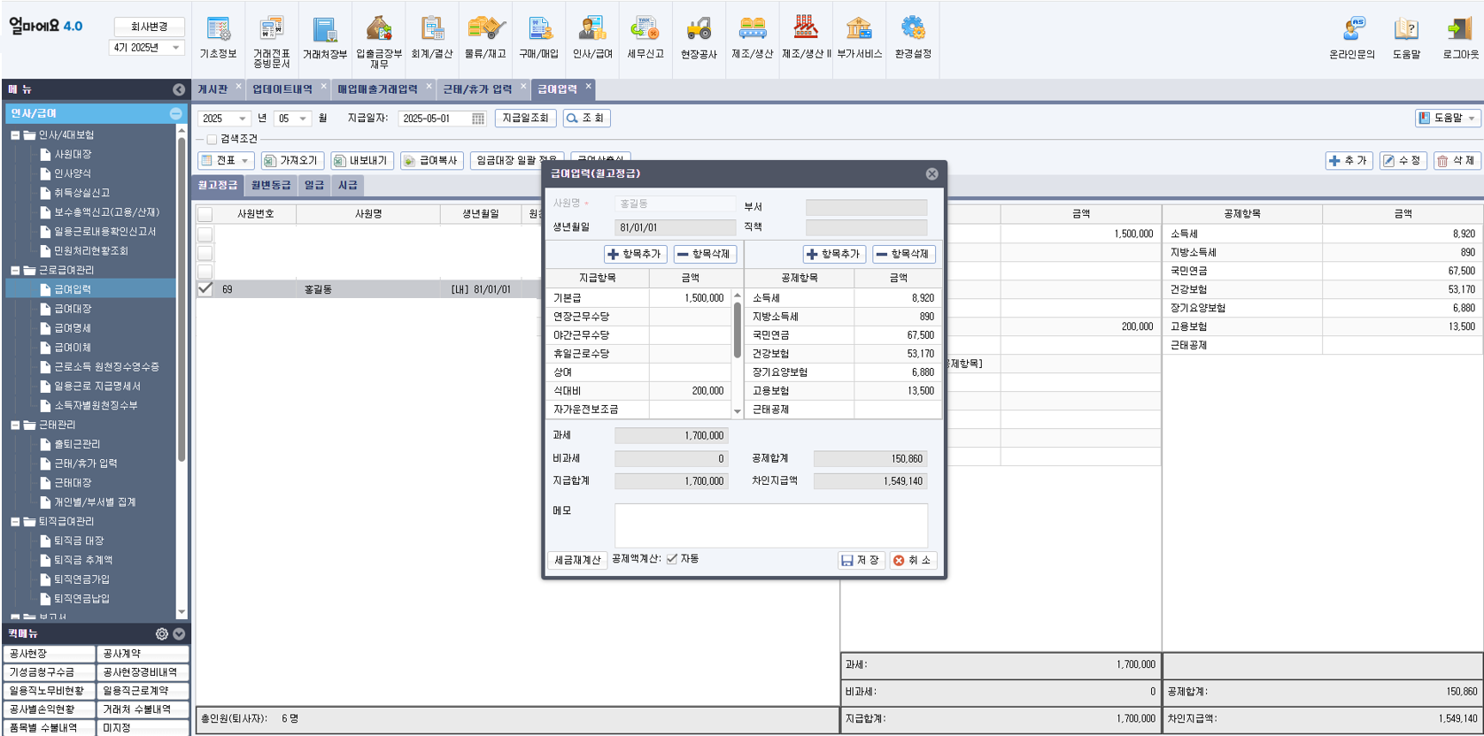Open the month dropdown showing 05
This screenshot has width=1484, height=736.
coord(303,119)
